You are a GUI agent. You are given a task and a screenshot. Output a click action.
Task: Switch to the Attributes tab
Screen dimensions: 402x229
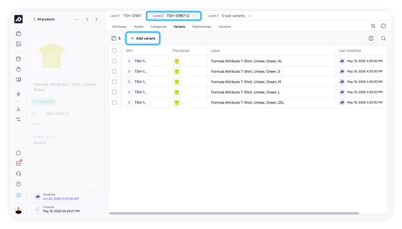point(119,26)
